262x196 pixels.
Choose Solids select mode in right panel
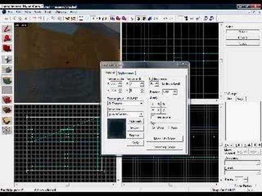click(242, 44)
